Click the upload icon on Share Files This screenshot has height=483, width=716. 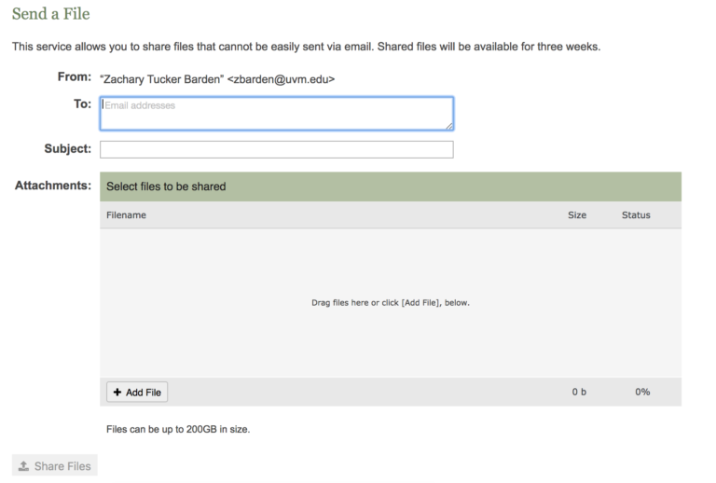click(23, 466)
